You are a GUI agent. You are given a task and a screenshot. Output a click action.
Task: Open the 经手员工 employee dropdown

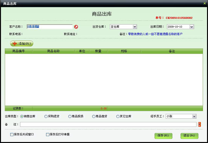(194, 116)
